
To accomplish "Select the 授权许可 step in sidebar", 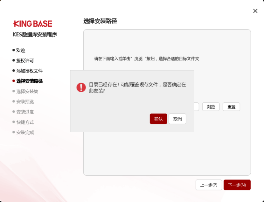I will pyautogui.click(x=25, y=60).
